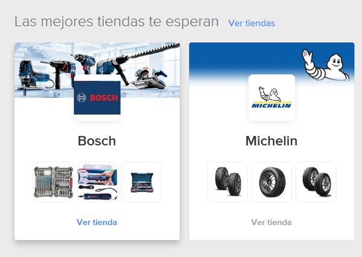Click 'Ver tienda' under Michelin
The height and width of the screenshot is (257, 362).
[x=271, y=223]
